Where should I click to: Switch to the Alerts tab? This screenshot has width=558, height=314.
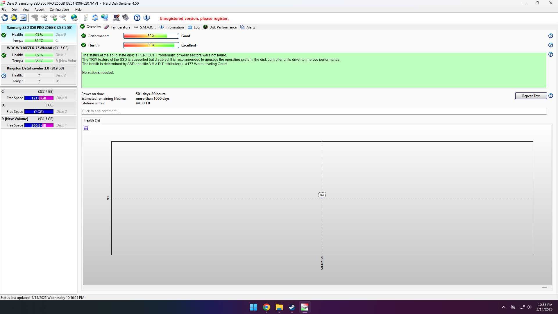[248, 27]
